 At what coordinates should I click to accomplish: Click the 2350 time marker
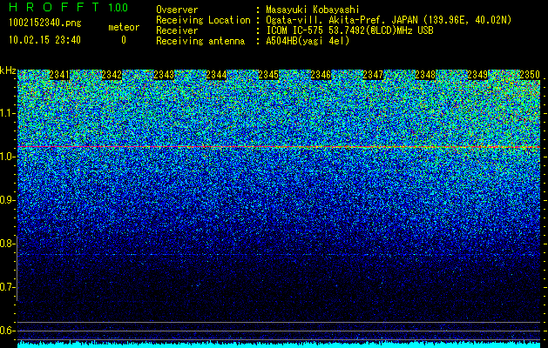coord(530,75)
